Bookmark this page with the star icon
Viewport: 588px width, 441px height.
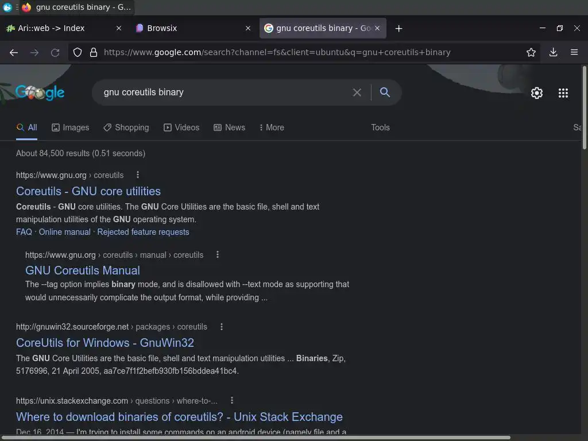pos(531,52)
